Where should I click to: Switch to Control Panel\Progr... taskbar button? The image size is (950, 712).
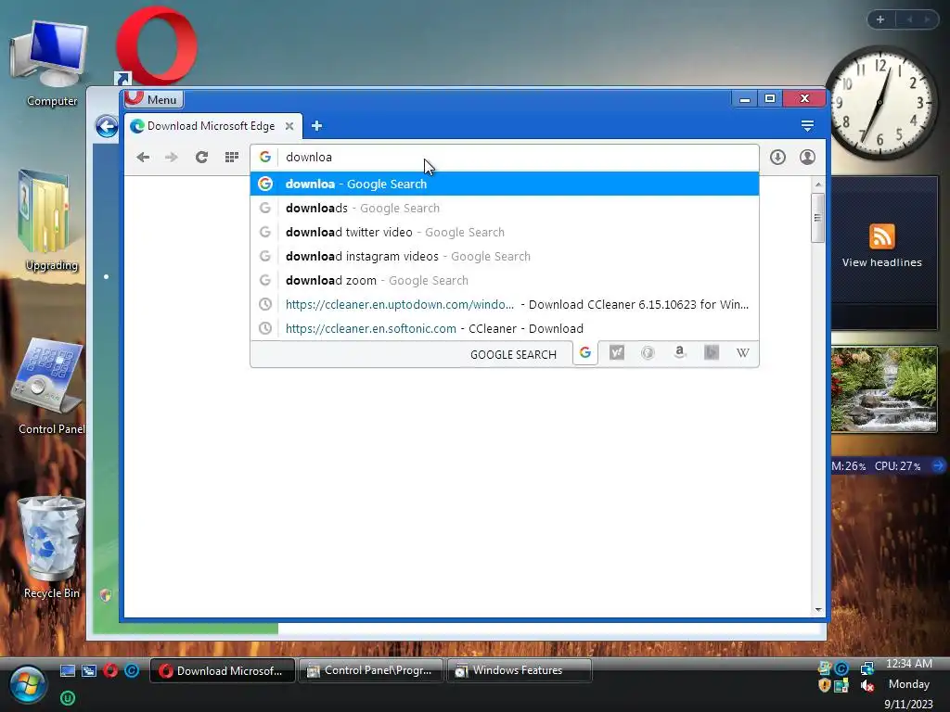click(x=371, y=671)
